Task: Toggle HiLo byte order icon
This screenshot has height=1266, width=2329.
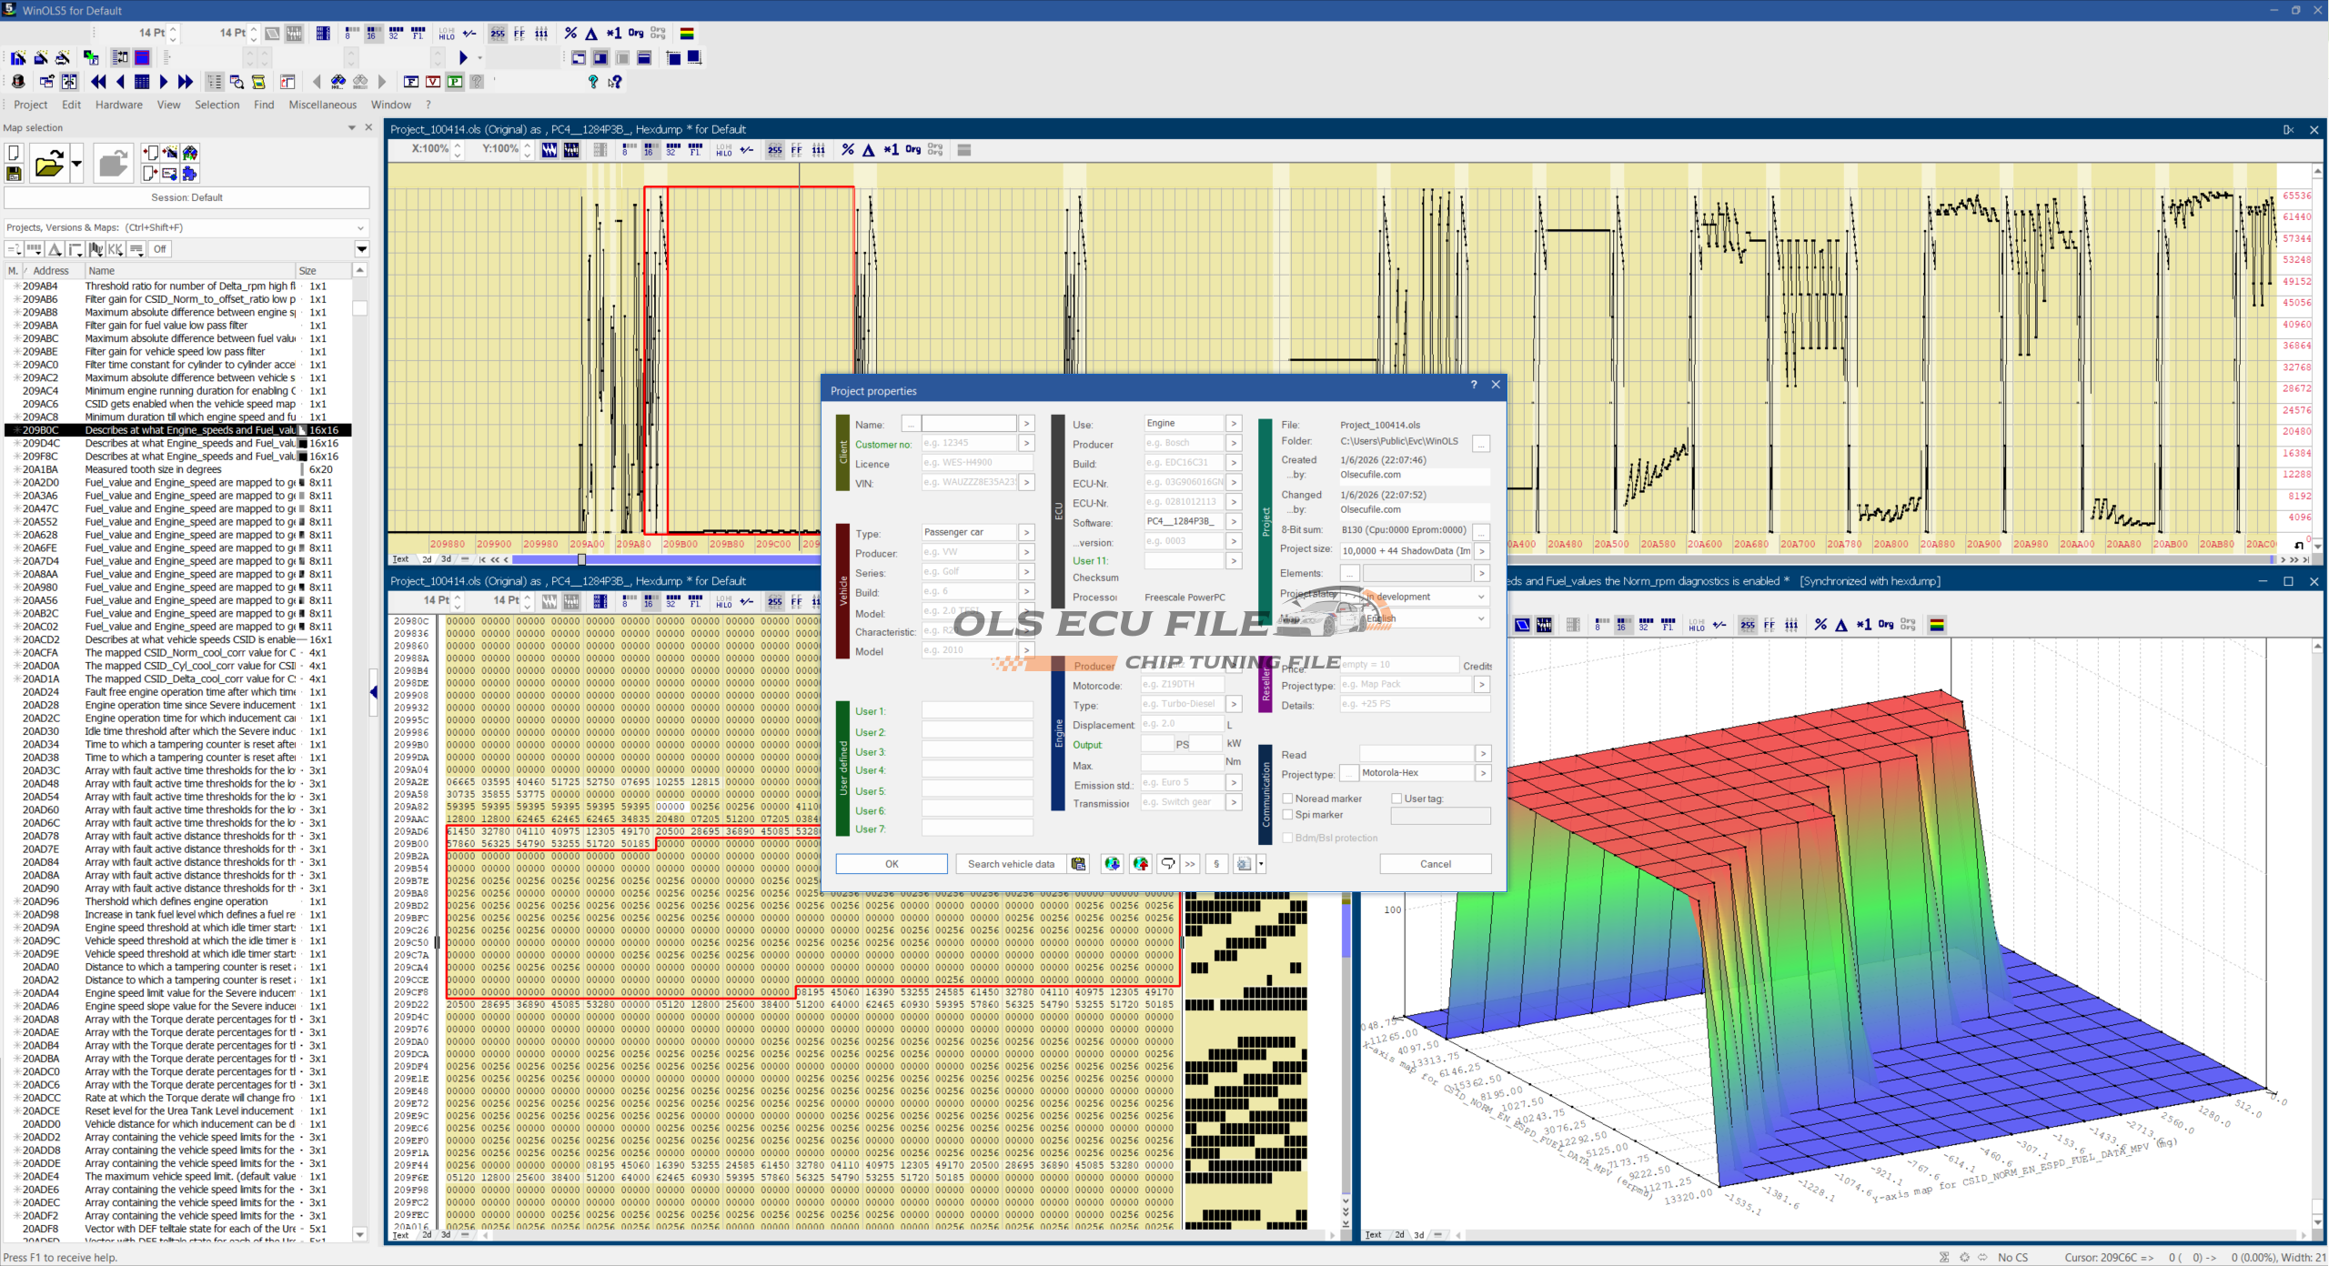Action: point(447,34)
